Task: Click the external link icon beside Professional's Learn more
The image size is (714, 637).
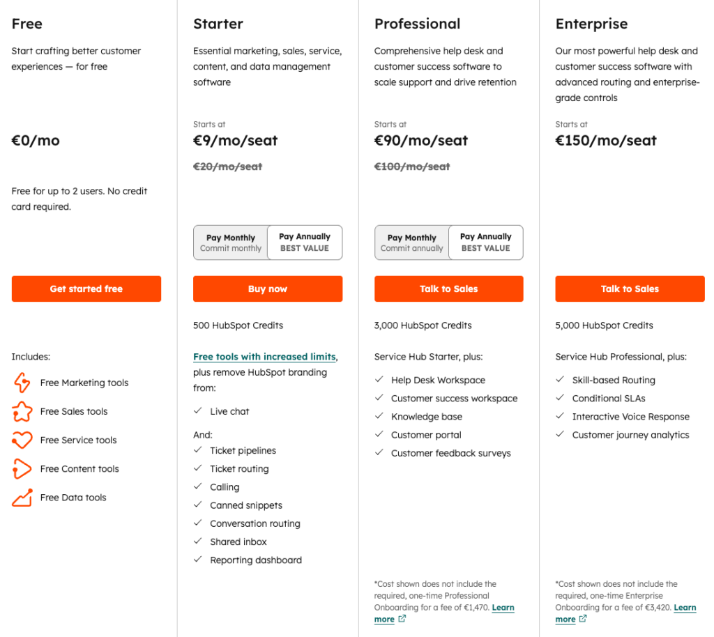Action: (x=403, y=619)
